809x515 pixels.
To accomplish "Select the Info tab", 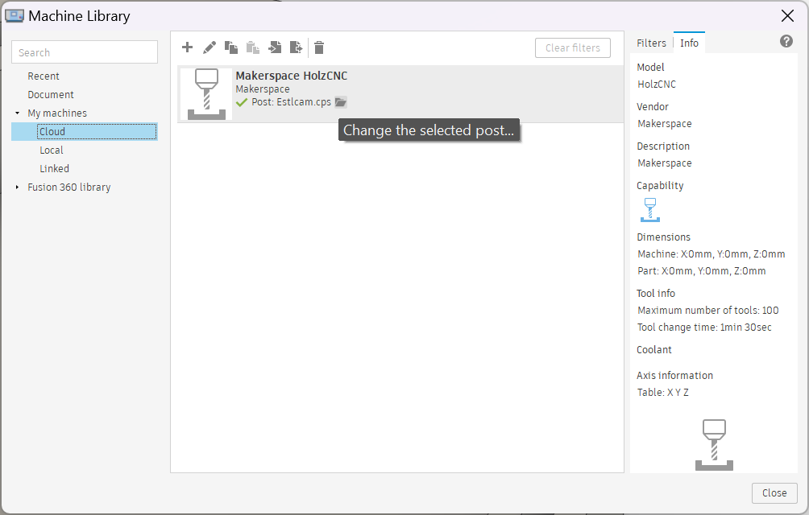I will (689, 43).
